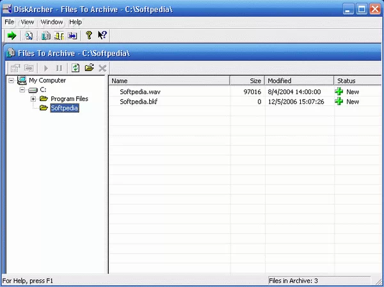This screenshot has height=287, width=384.
Task: Select the highlighted Softpedia folder label
Action: (65, 108)
